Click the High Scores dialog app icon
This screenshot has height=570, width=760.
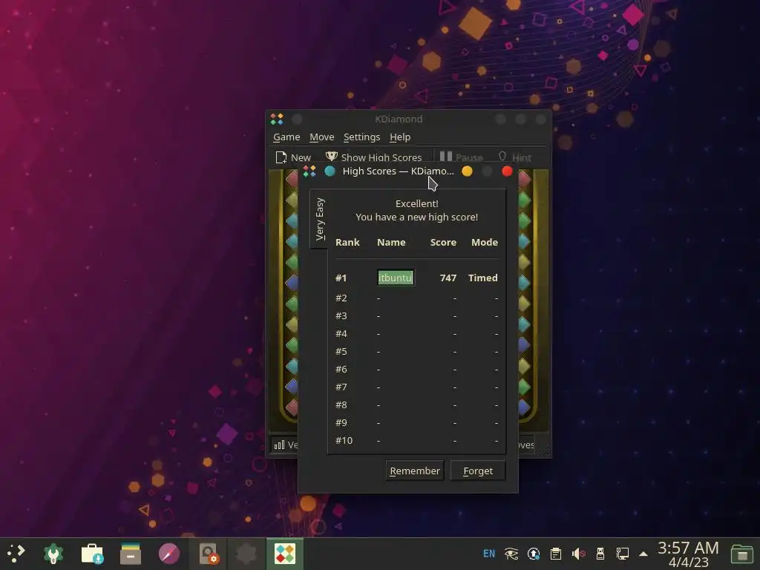pos(309,171)
